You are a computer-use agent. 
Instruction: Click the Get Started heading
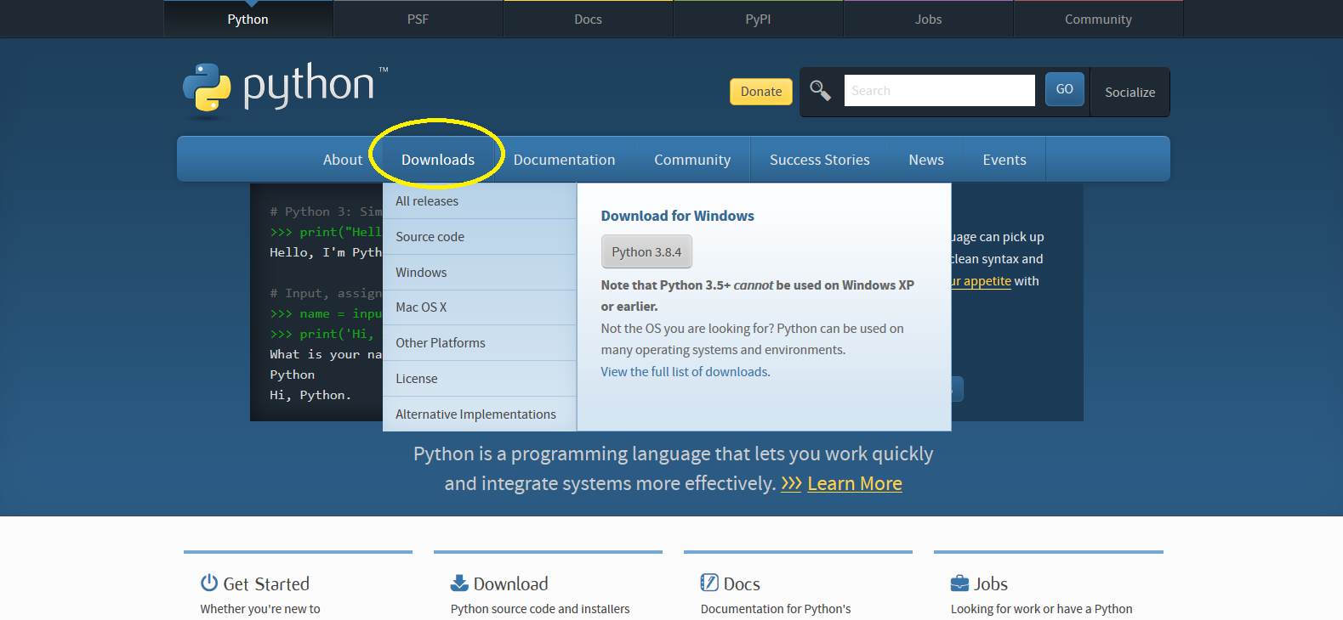click(266, 583)
